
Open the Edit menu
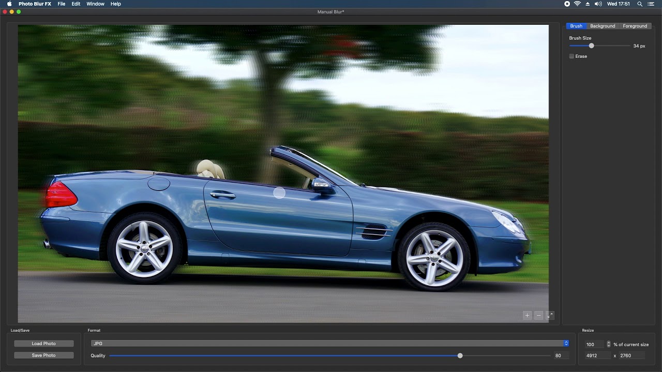coord(76,4)
